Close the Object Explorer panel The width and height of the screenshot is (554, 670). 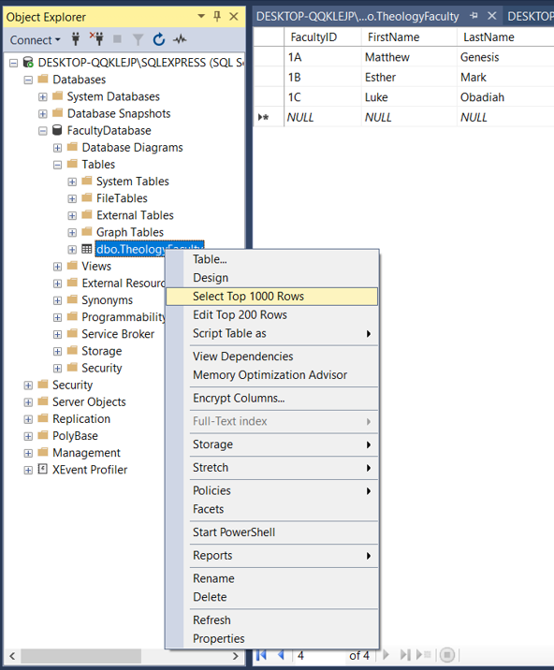[x=233, y=16]
